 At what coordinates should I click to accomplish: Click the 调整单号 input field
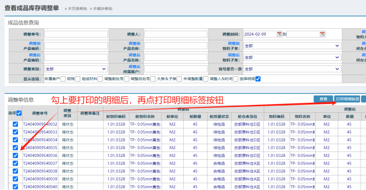click(76, 34)
